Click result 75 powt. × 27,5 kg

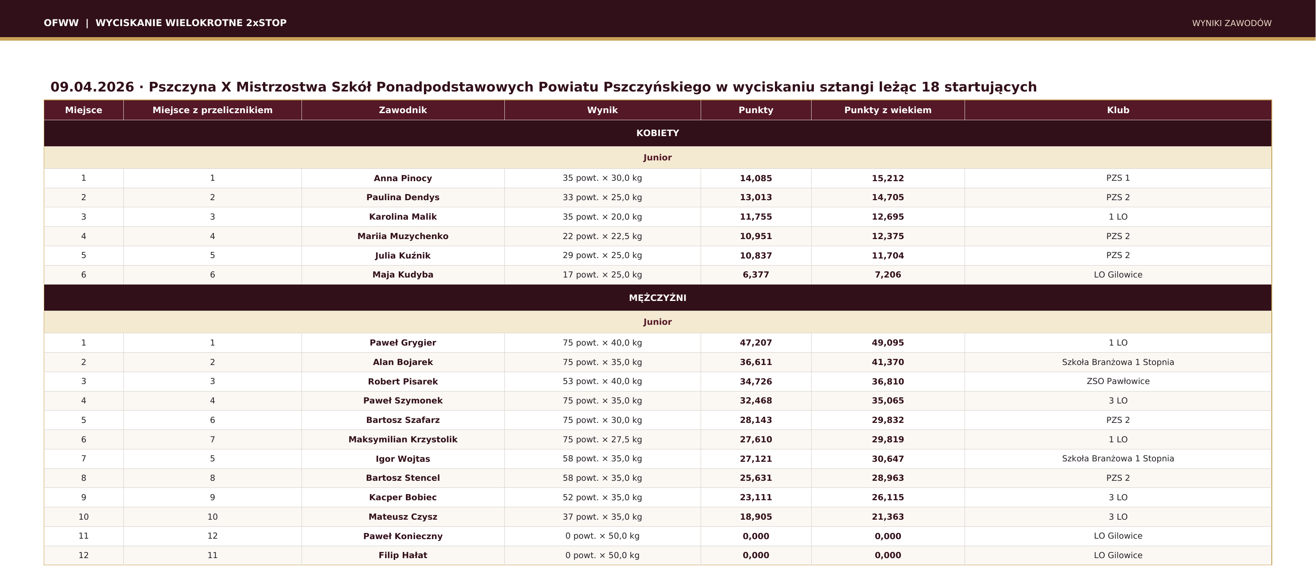(x=603, y=440)
